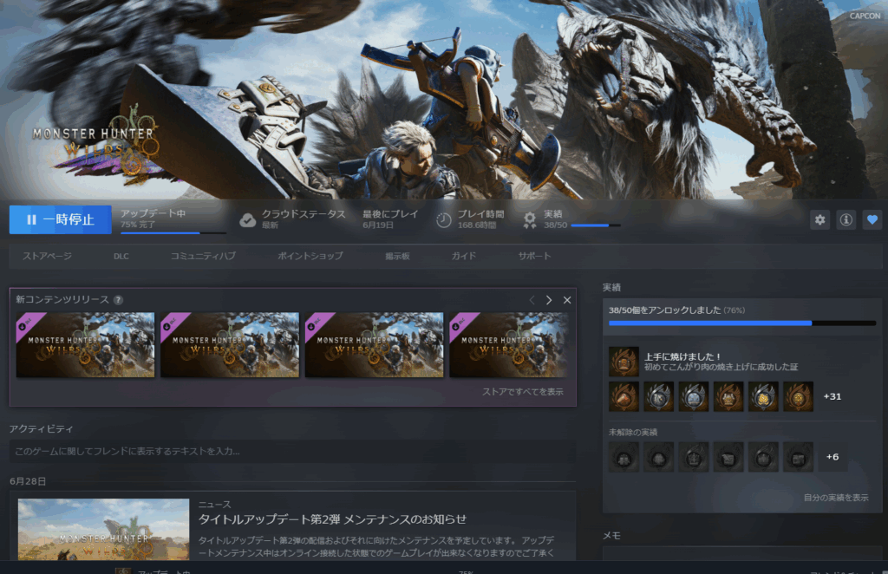Open the fourth DLC thumbnail

(508, 345)
